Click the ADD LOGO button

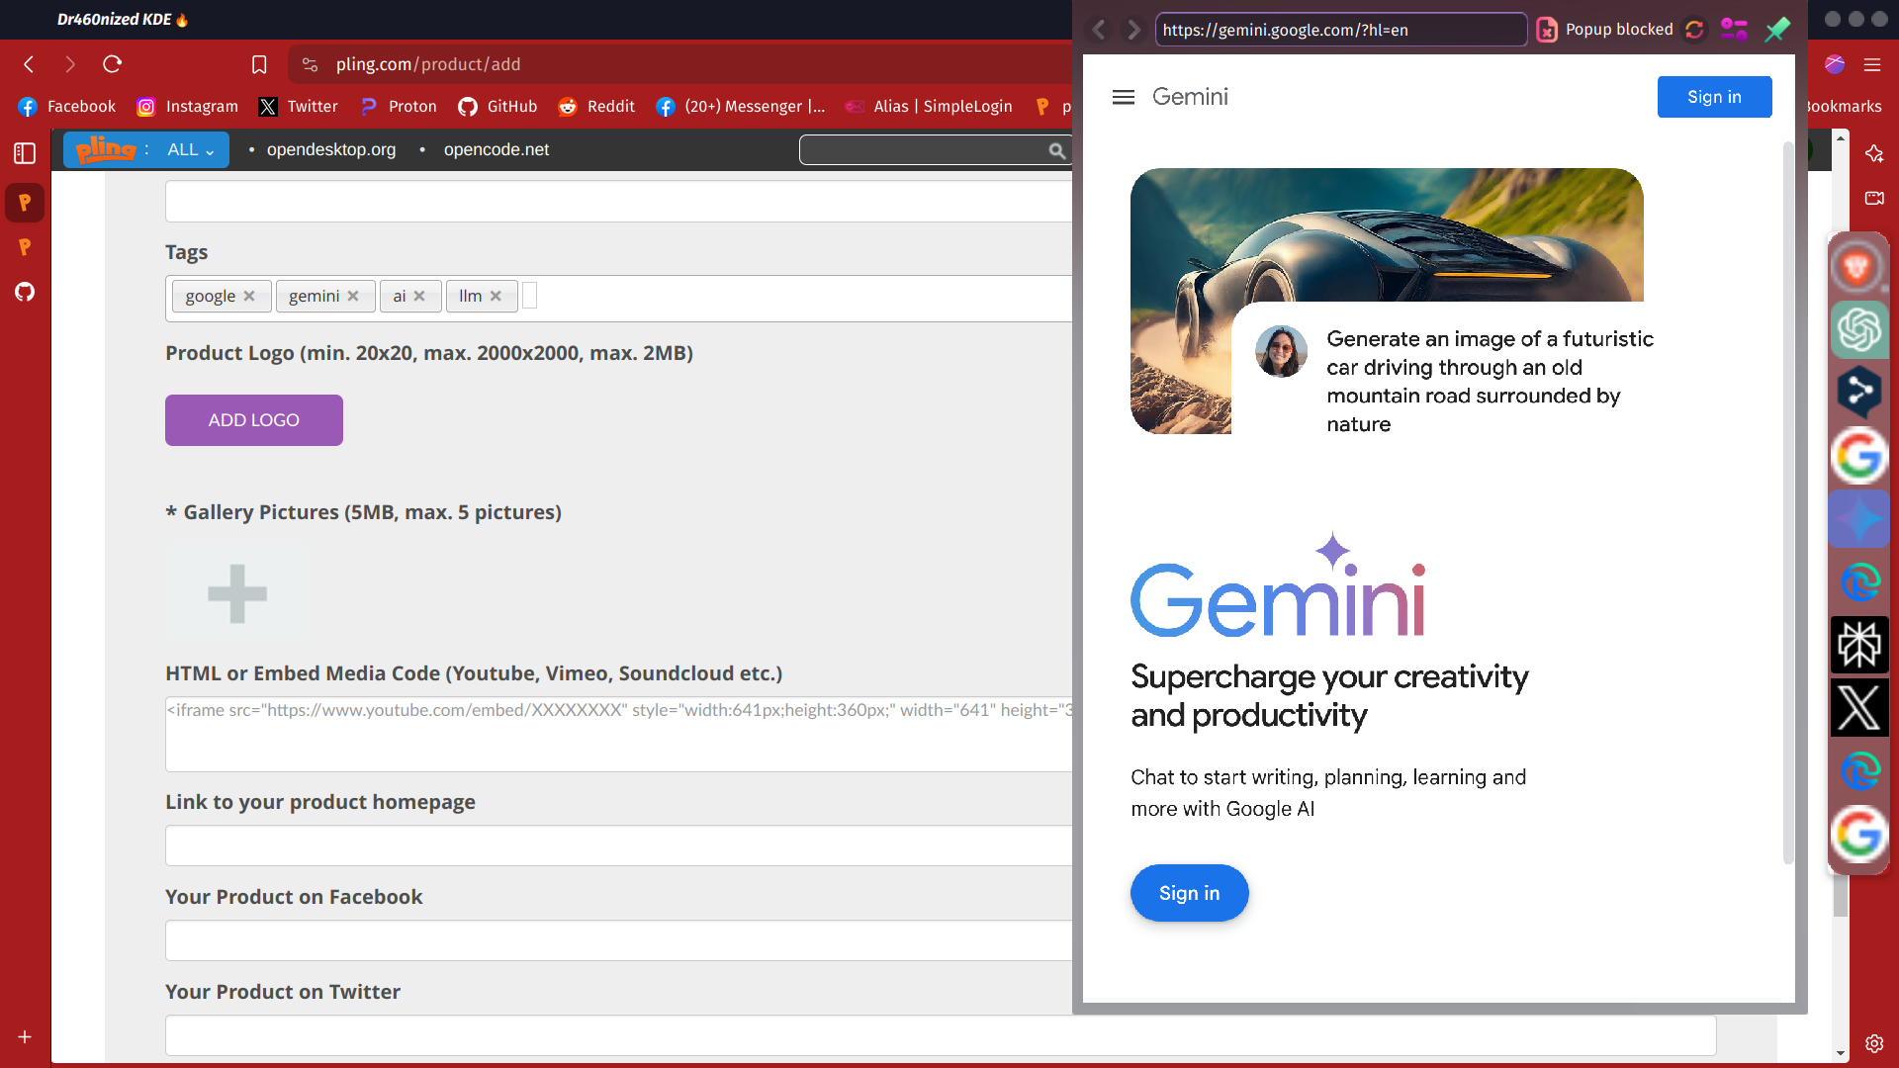(x=254, y=420)
